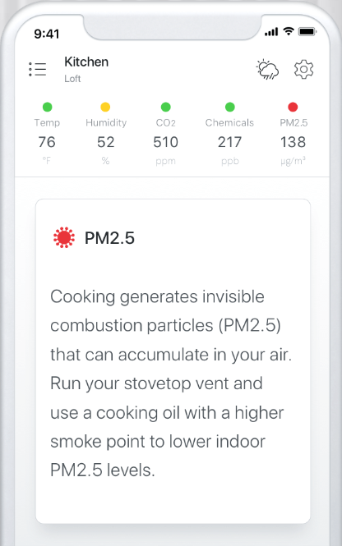Open the PM2.5 card heading
Screen dimensions: 342x546
pos(109,238)
